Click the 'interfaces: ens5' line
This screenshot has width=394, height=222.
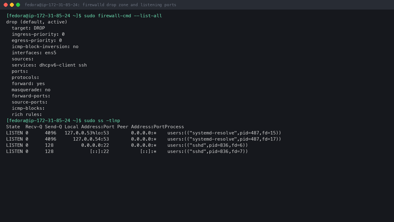[34, 53]
